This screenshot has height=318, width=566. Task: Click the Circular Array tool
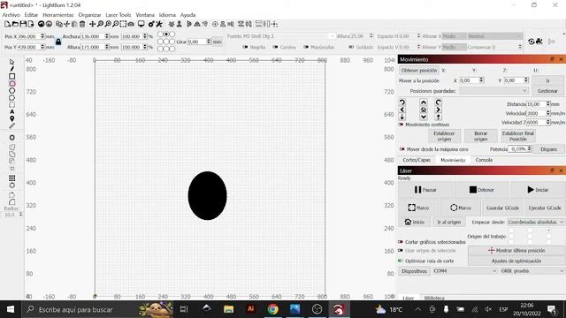(11, 185)
